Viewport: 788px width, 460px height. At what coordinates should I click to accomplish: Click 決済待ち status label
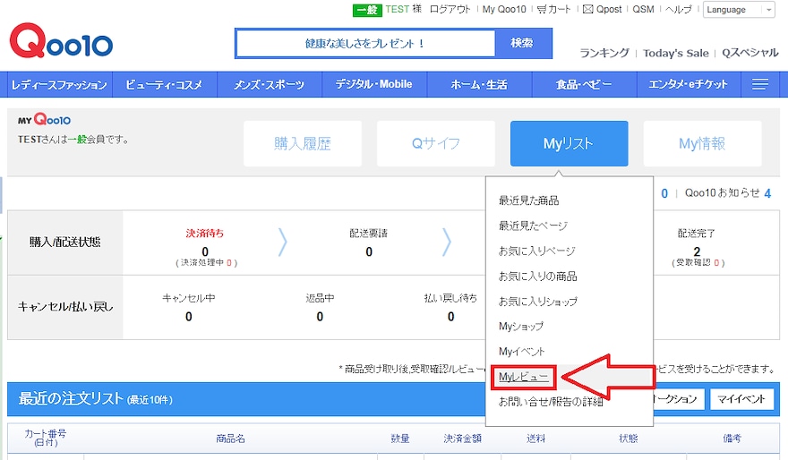(x=204, y=233)
